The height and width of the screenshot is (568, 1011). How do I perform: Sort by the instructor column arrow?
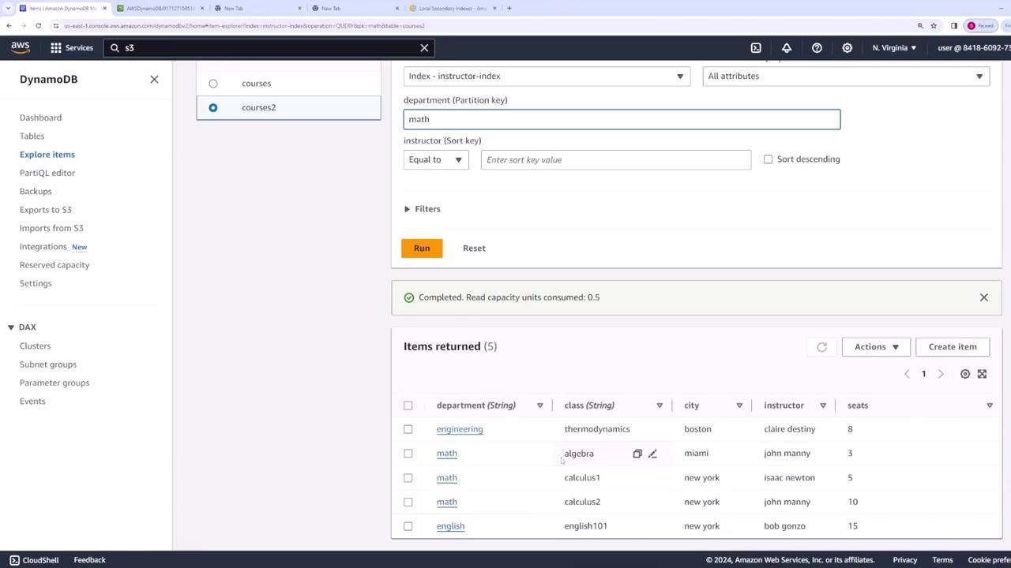(823, 405)
